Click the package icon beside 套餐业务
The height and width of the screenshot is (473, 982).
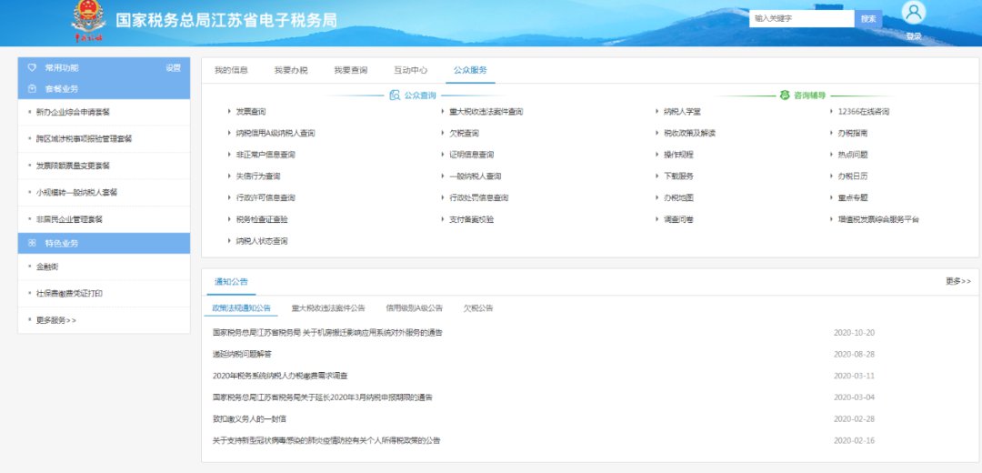point(32,89)
